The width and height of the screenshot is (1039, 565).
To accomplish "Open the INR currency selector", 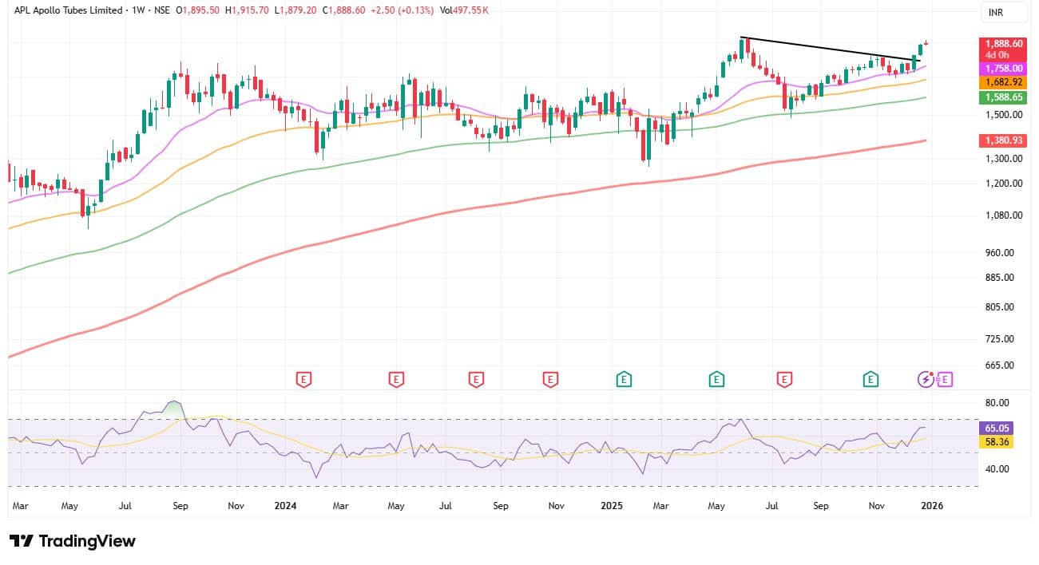I will pos(1003,13).
